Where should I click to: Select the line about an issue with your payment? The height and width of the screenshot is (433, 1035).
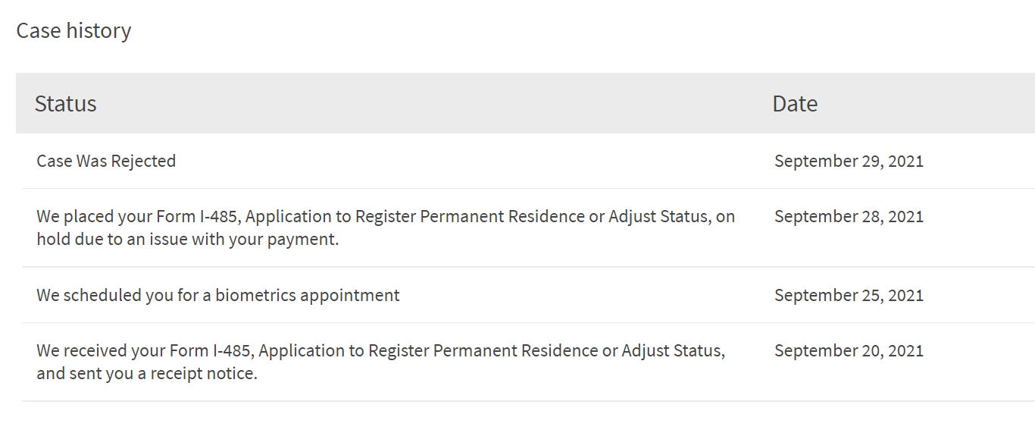tap(187, 239)
